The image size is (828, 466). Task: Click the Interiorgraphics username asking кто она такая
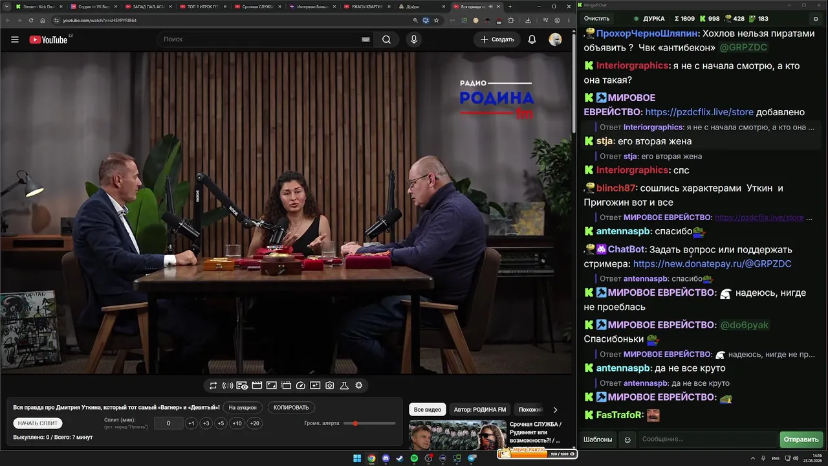(x=632, y=65)
